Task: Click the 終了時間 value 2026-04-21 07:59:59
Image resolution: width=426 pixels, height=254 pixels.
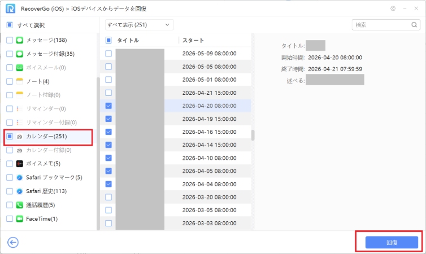Action: click(x=335, y=69)
